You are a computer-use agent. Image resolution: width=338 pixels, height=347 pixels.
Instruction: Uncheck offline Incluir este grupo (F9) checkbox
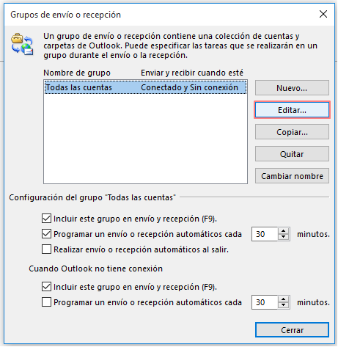[x=46, y=287]
